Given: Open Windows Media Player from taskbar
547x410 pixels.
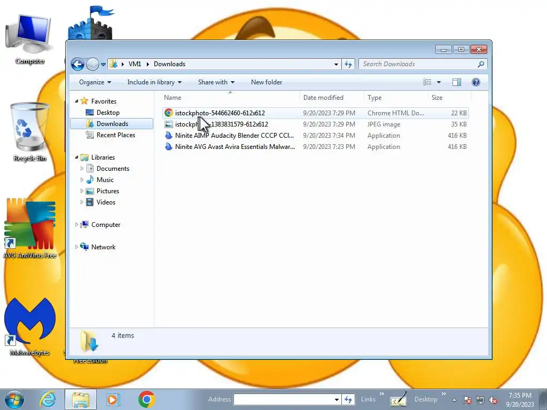Looking at the screenshot, I should point(113,399).
